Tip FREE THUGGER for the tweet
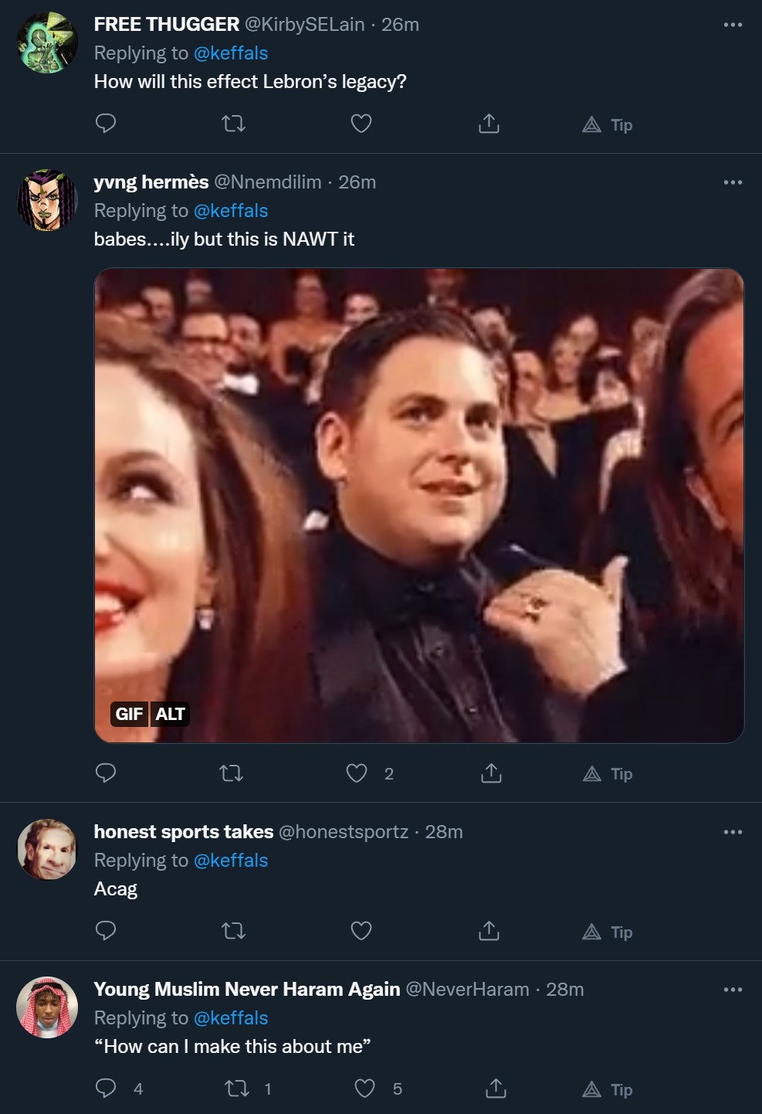The height and width of the screenshot is (1114, 762). coord(608,124)
